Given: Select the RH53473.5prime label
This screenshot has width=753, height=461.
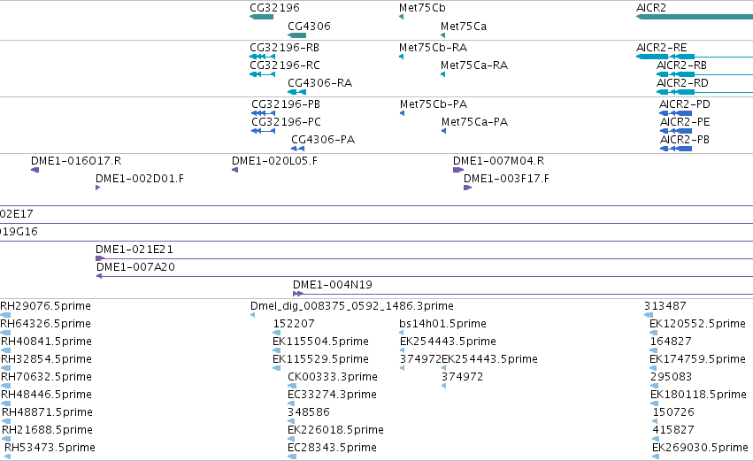Looking at the screenshot, I should [50, 448].
